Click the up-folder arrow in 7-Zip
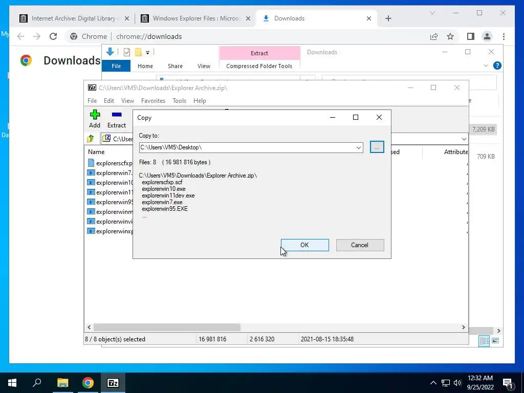524x393 pixels. (x=91, y=138)
